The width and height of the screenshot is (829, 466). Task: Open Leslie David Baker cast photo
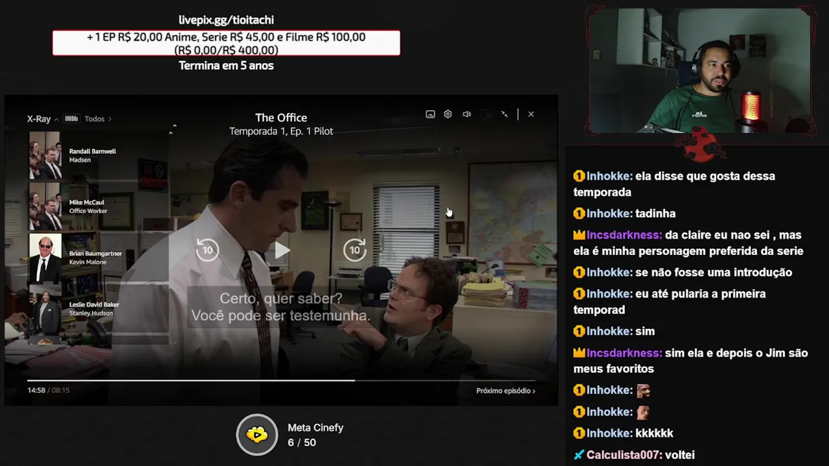[x=45, y=309]
